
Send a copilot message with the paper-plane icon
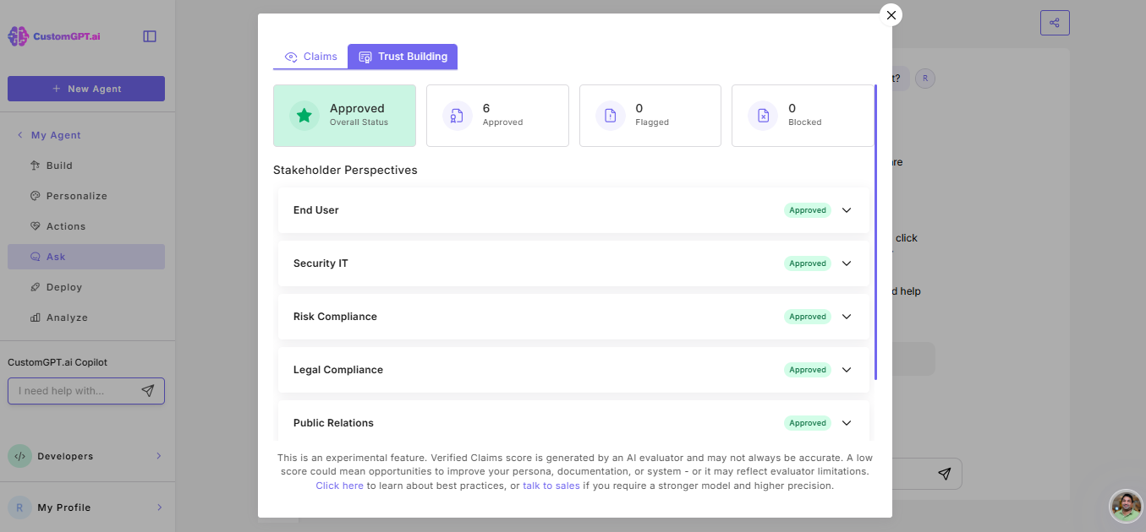click(147, 390)
